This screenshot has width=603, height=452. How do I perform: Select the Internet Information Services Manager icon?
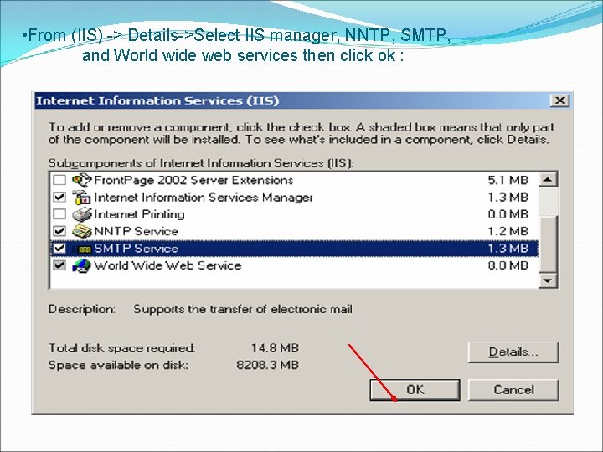pos(82,198)
